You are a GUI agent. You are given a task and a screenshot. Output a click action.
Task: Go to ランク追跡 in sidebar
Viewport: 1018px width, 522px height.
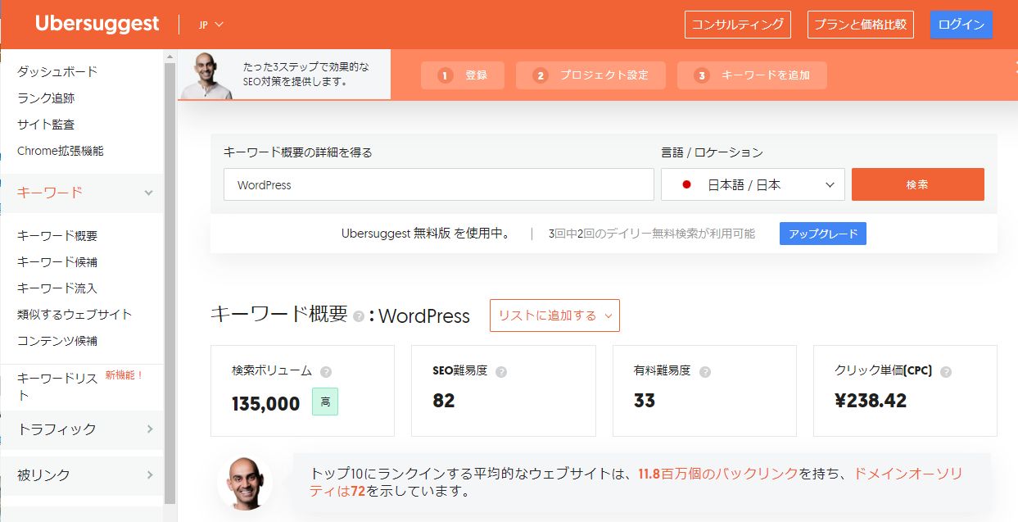point(46,98)
